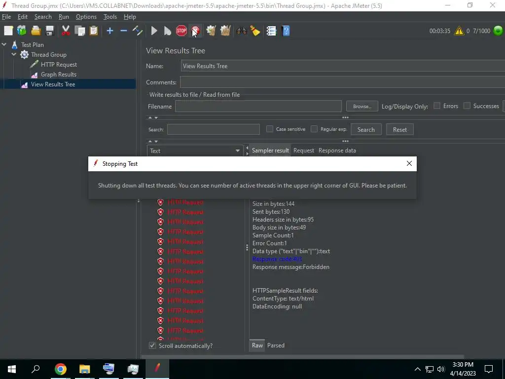Open the Run menu

click(x=64, y=17)
